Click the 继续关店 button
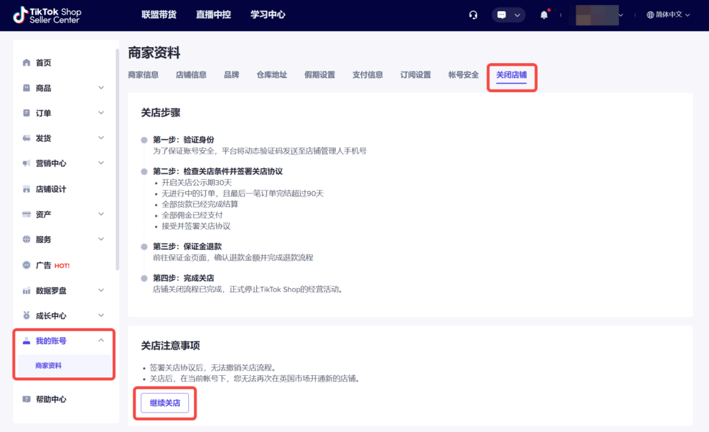Screen dimensions: 709x432 [x=165, y=402]
